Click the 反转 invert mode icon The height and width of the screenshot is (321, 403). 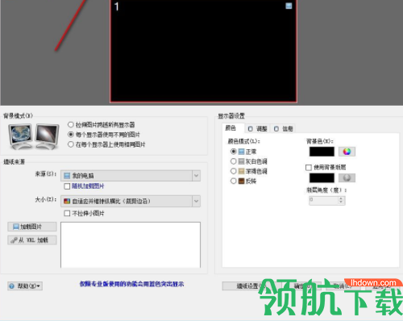(241, 181)
